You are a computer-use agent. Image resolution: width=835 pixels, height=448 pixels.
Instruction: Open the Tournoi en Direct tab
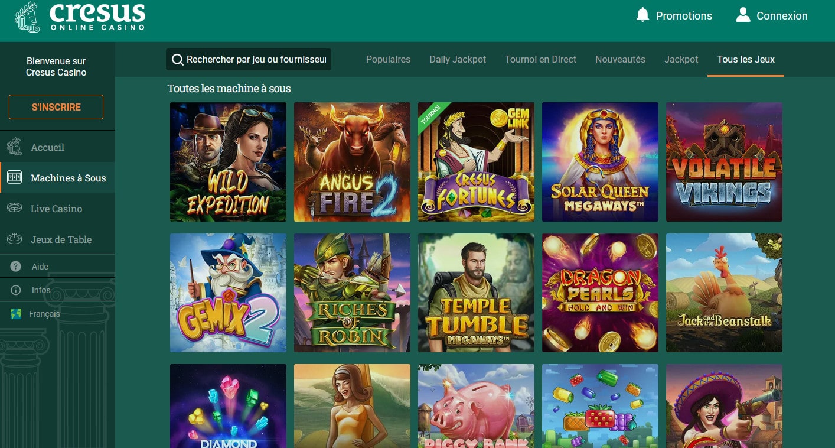(x=540, y=59)
